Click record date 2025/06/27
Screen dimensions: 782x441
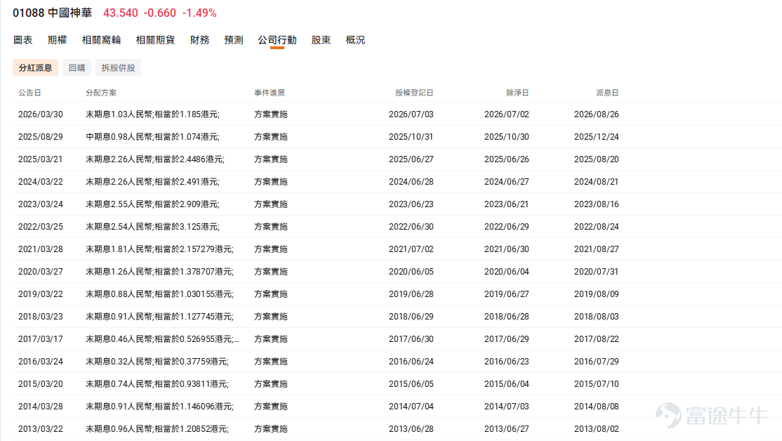pyautogui.click(x=411, y=159)
